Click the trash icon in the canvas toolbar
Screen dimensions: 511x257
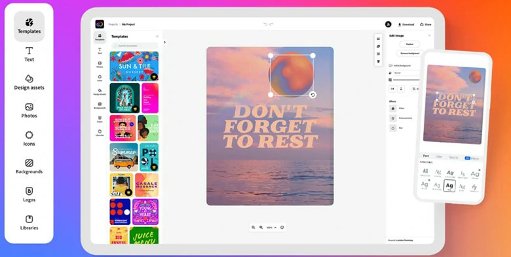click(x=379, y=61)
